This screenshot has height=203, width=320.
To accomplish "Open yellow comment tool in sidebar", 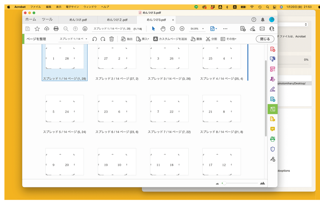I will point(273,129).
